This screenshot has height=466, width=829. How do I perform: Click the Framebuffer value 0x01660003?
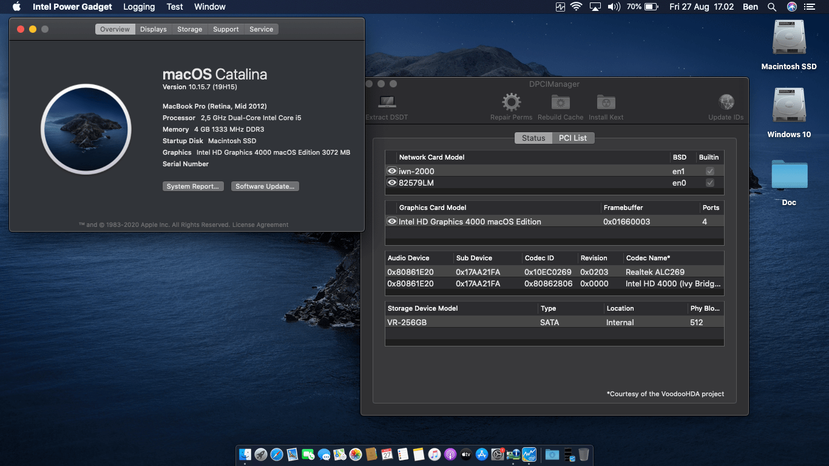coord(626,221)
